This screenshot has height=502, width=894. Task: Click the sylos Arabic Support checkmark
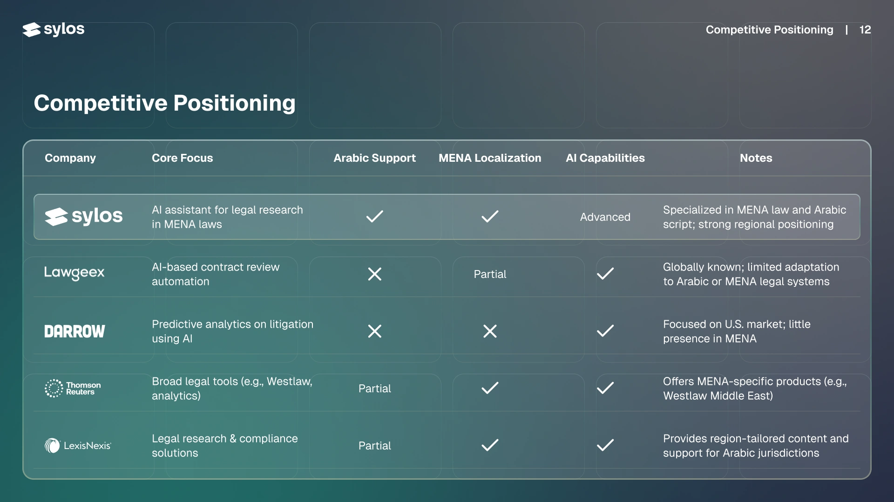pos(374,216)
